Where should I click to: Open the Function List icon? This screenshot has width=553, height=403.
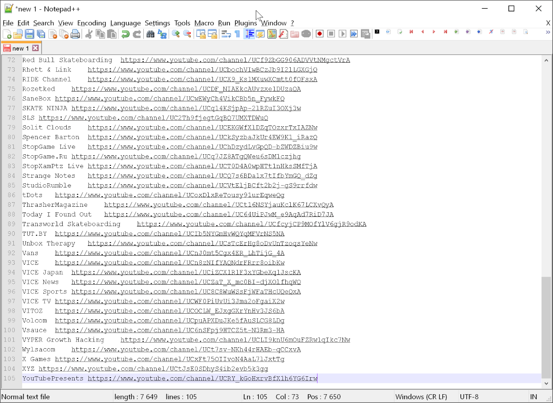(283, 34)
